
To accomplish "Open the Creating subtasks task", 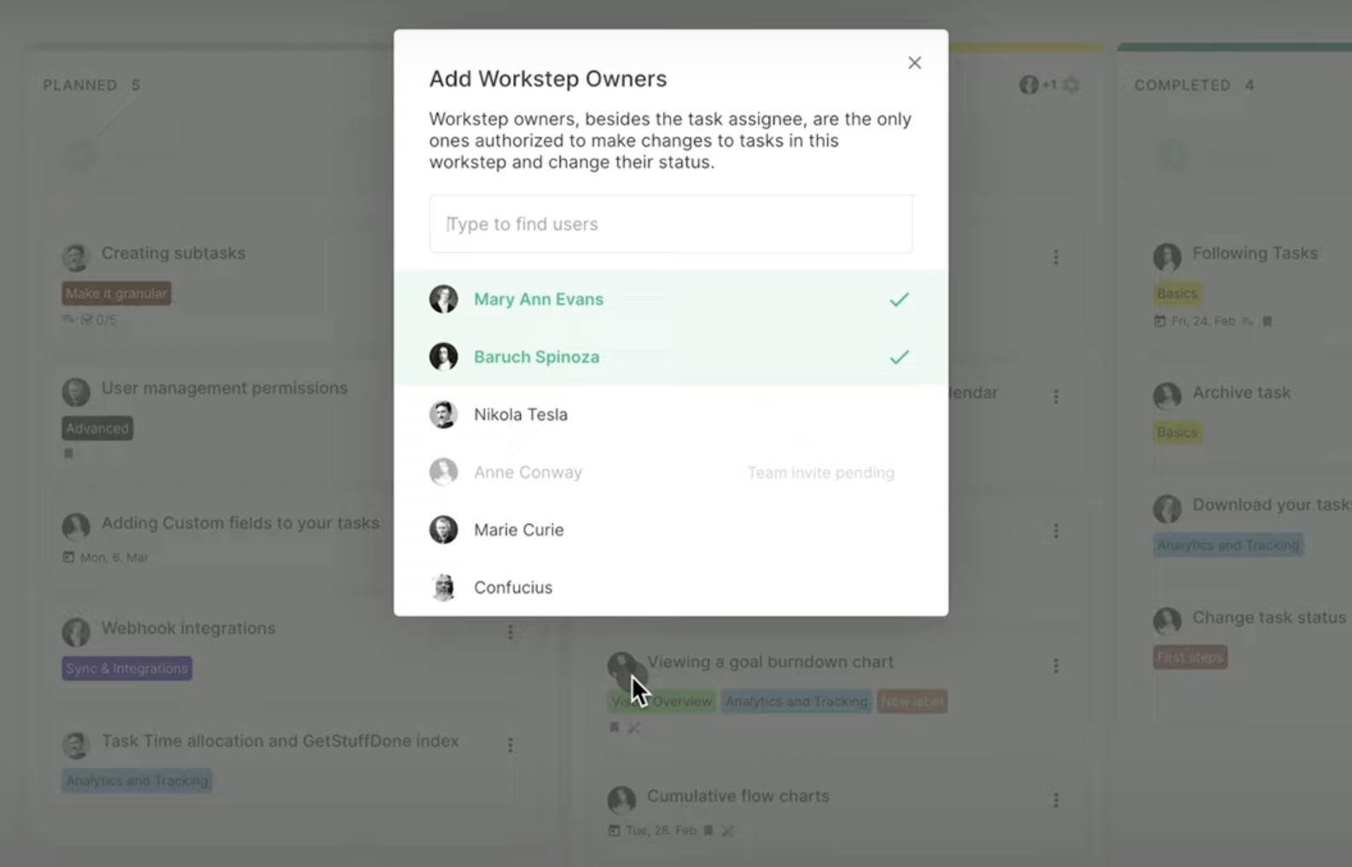I will click(173, 253).
